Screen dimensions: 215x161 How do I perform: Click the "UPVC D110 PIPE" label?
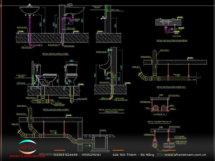82,99
